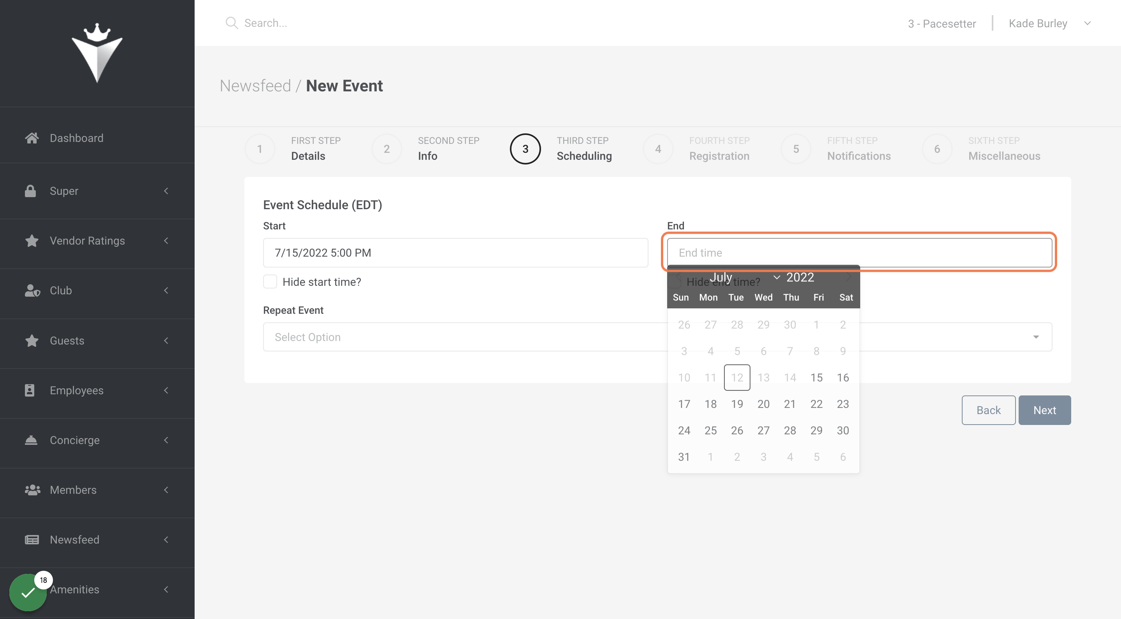Go to next month in calendar

coord(849,277)
